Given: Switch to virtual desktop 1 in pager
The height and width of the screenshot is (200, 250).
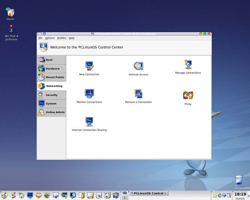Looking at the screenshot, I should click(x=125, y=193).
